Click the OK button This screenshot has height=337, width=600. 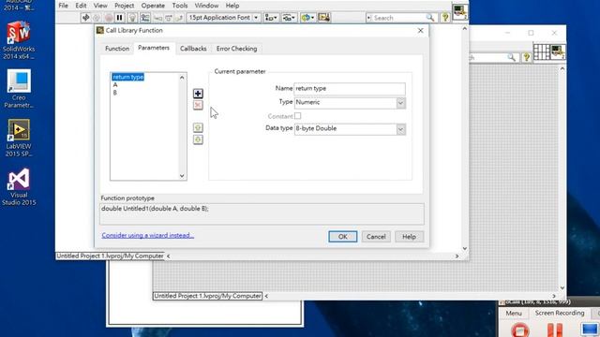pyautogui.click(x=342, y=237)
